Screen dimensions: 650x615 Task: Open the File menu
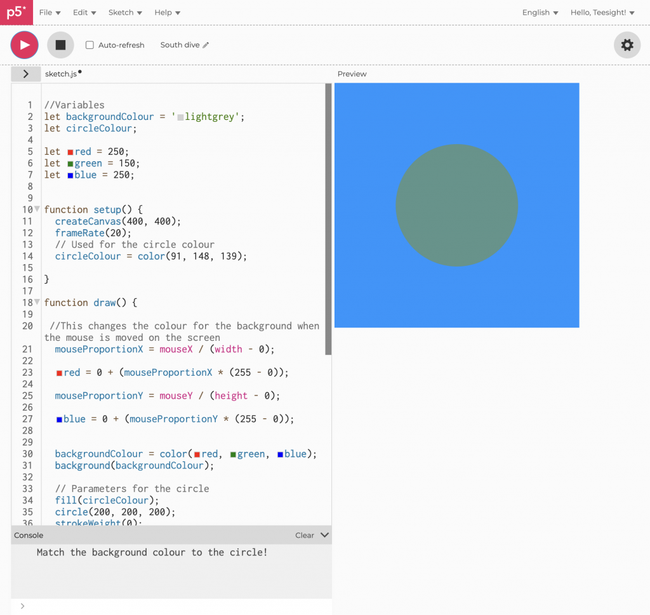pos(50,13)
